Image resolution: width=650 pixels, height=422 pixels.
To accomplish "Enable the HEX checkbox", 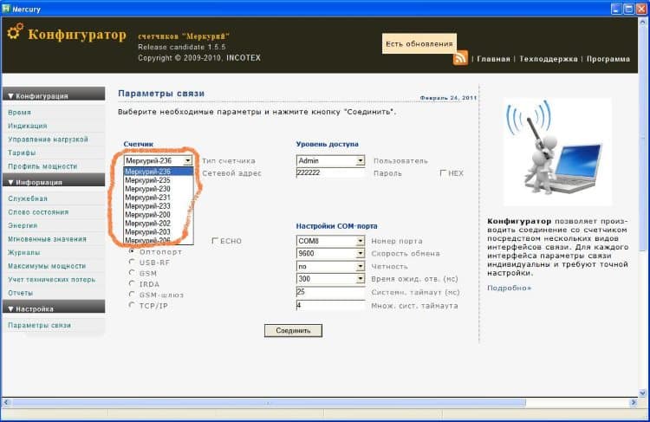I will [443, 173].
